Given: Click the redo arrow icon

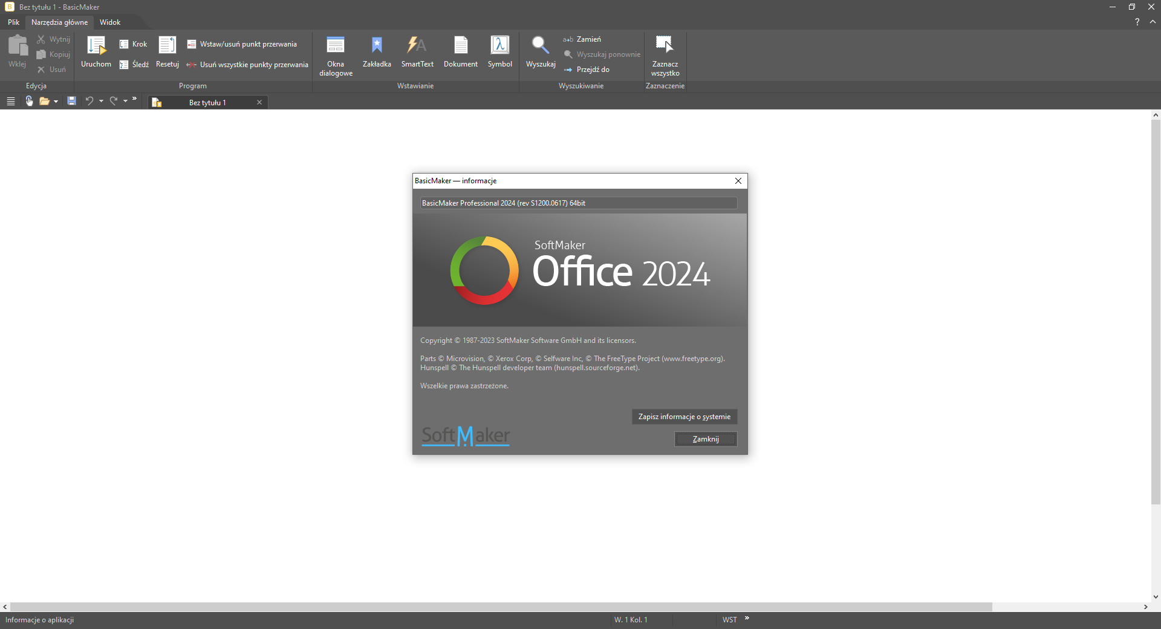Looking at the screenshot, I should tap(114, 102).
